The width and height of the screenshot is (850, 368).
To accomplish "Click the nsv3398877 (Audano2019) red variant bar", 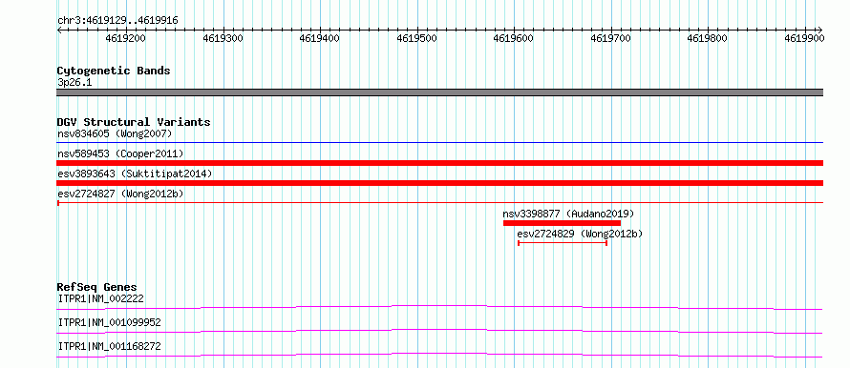I will (x=562, y=223).
